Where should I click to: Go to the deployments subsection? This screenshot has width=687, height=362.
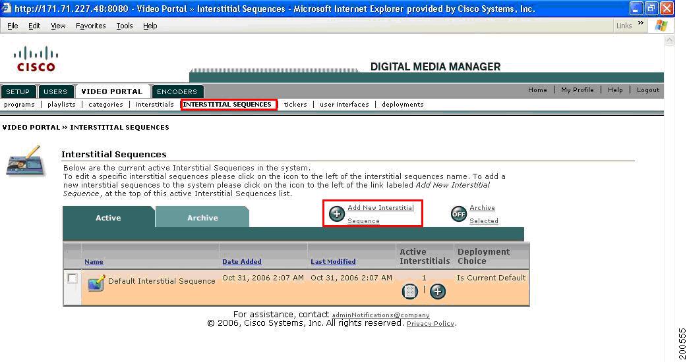(x=403, y=105)
